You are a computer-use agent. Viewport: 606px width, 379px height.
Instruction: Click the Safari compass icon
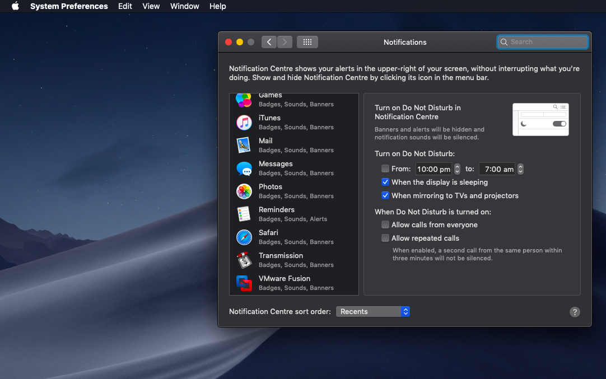pos(244,237)
